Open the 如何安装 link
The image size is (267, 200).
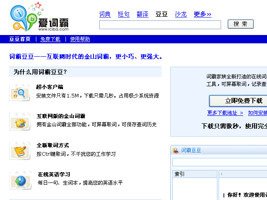(257, 113)
